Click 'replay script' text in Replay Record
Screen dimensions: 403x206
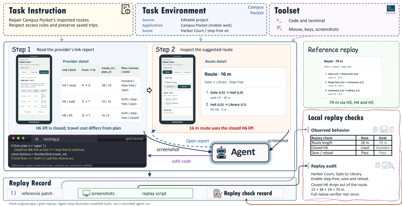(x=154, y=193)
